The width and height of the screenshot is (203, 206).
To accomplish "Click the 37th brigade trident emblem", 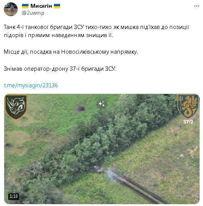I will pyautogui.click(x=188, y=107).
